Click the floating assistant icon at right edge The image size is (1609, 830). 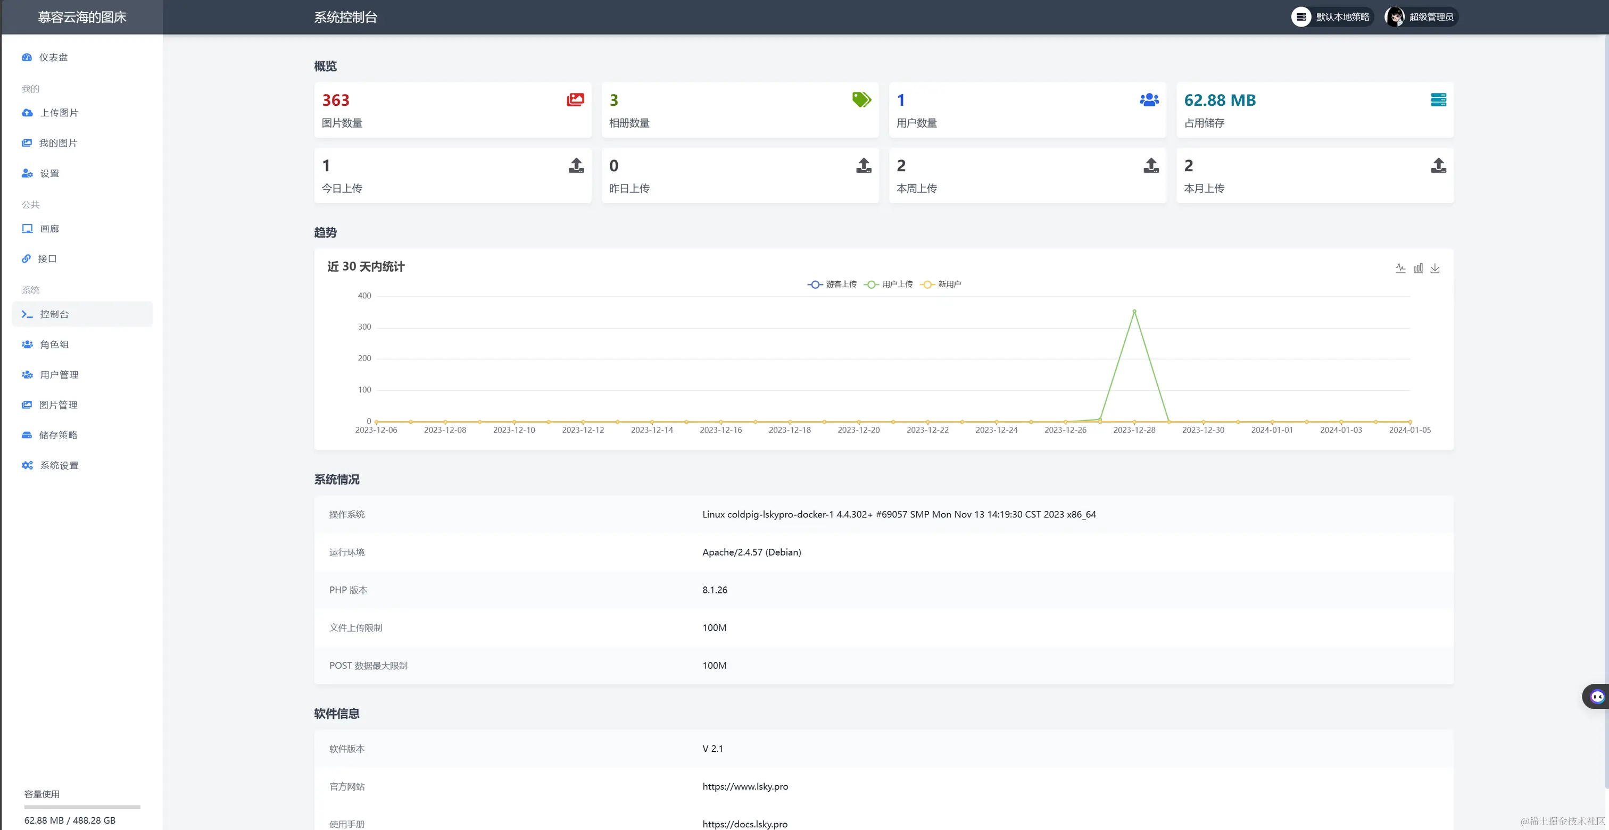1597,697
